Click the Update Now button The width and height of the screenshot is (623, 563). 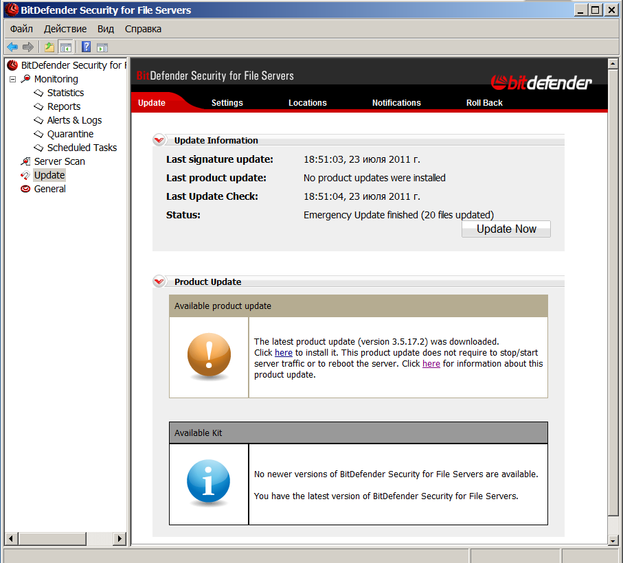(x=506, y=229)
